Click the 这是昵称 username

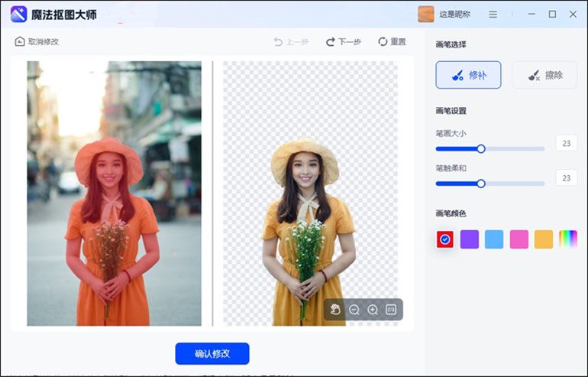coord(455,15)
